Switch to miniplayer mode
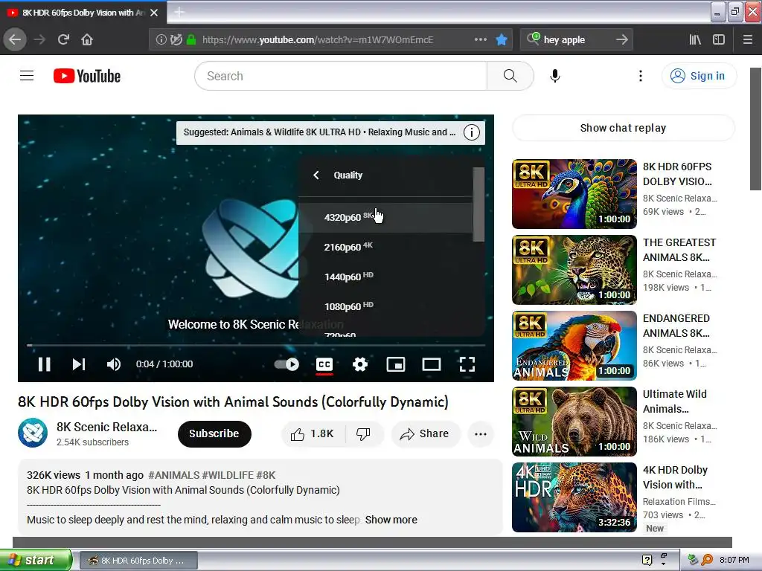The width and height of the screenshot is (762, 571). 396,364
